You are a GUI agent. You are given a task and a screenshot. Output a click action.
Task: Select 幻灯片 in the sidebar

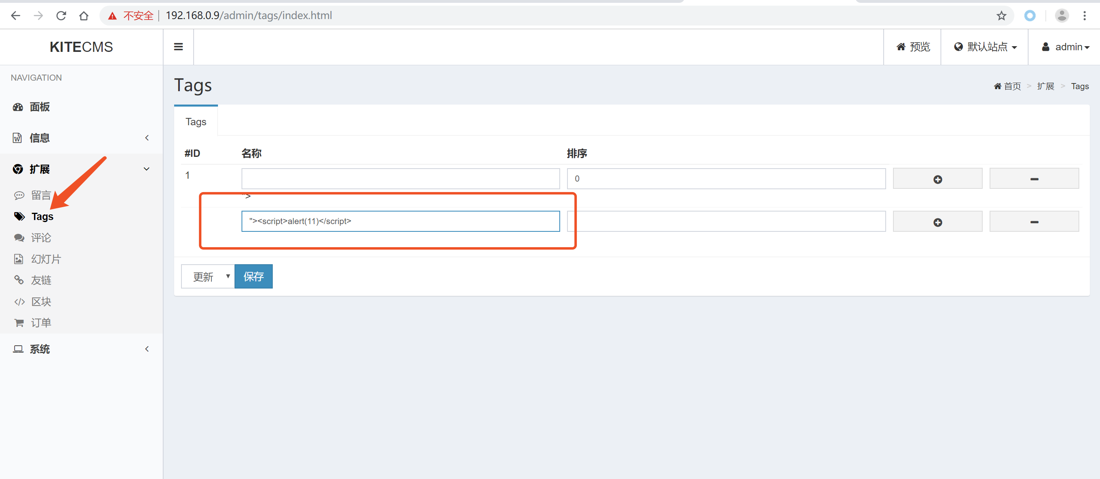[46, 259]
